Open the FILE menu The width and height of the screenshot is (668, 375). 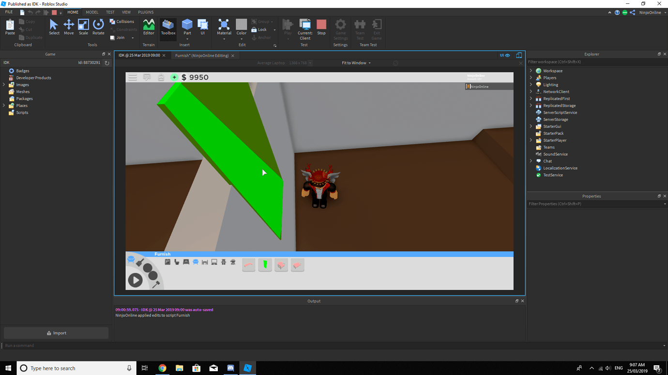pos(9,12)
